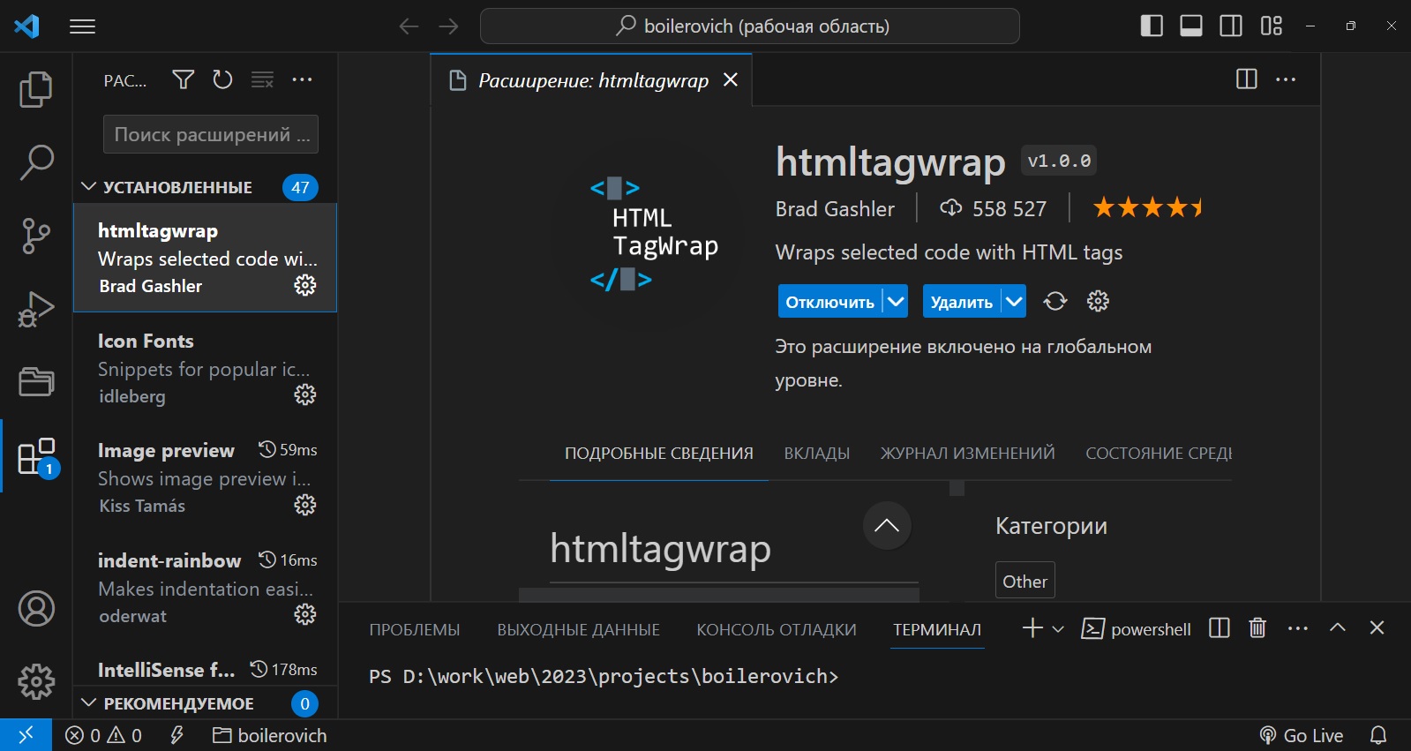Switch to ЖУРНАЛ ИЗМЕНЕНИЙ tab
1411x751 pixels.
[968, 454]
